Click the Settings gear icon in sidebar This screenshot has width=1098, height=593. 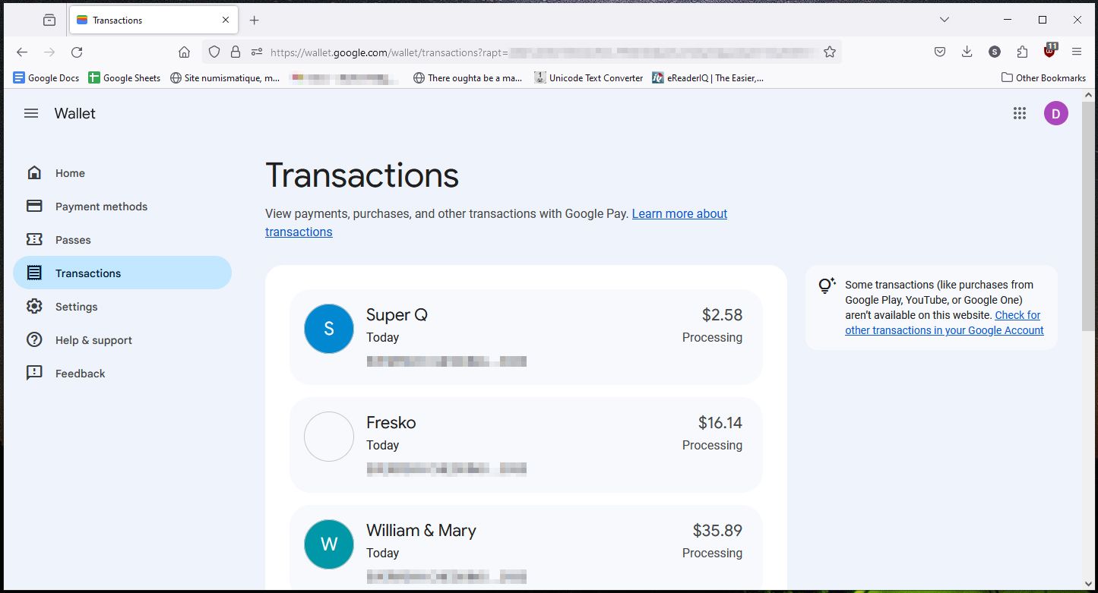(34, 307)
